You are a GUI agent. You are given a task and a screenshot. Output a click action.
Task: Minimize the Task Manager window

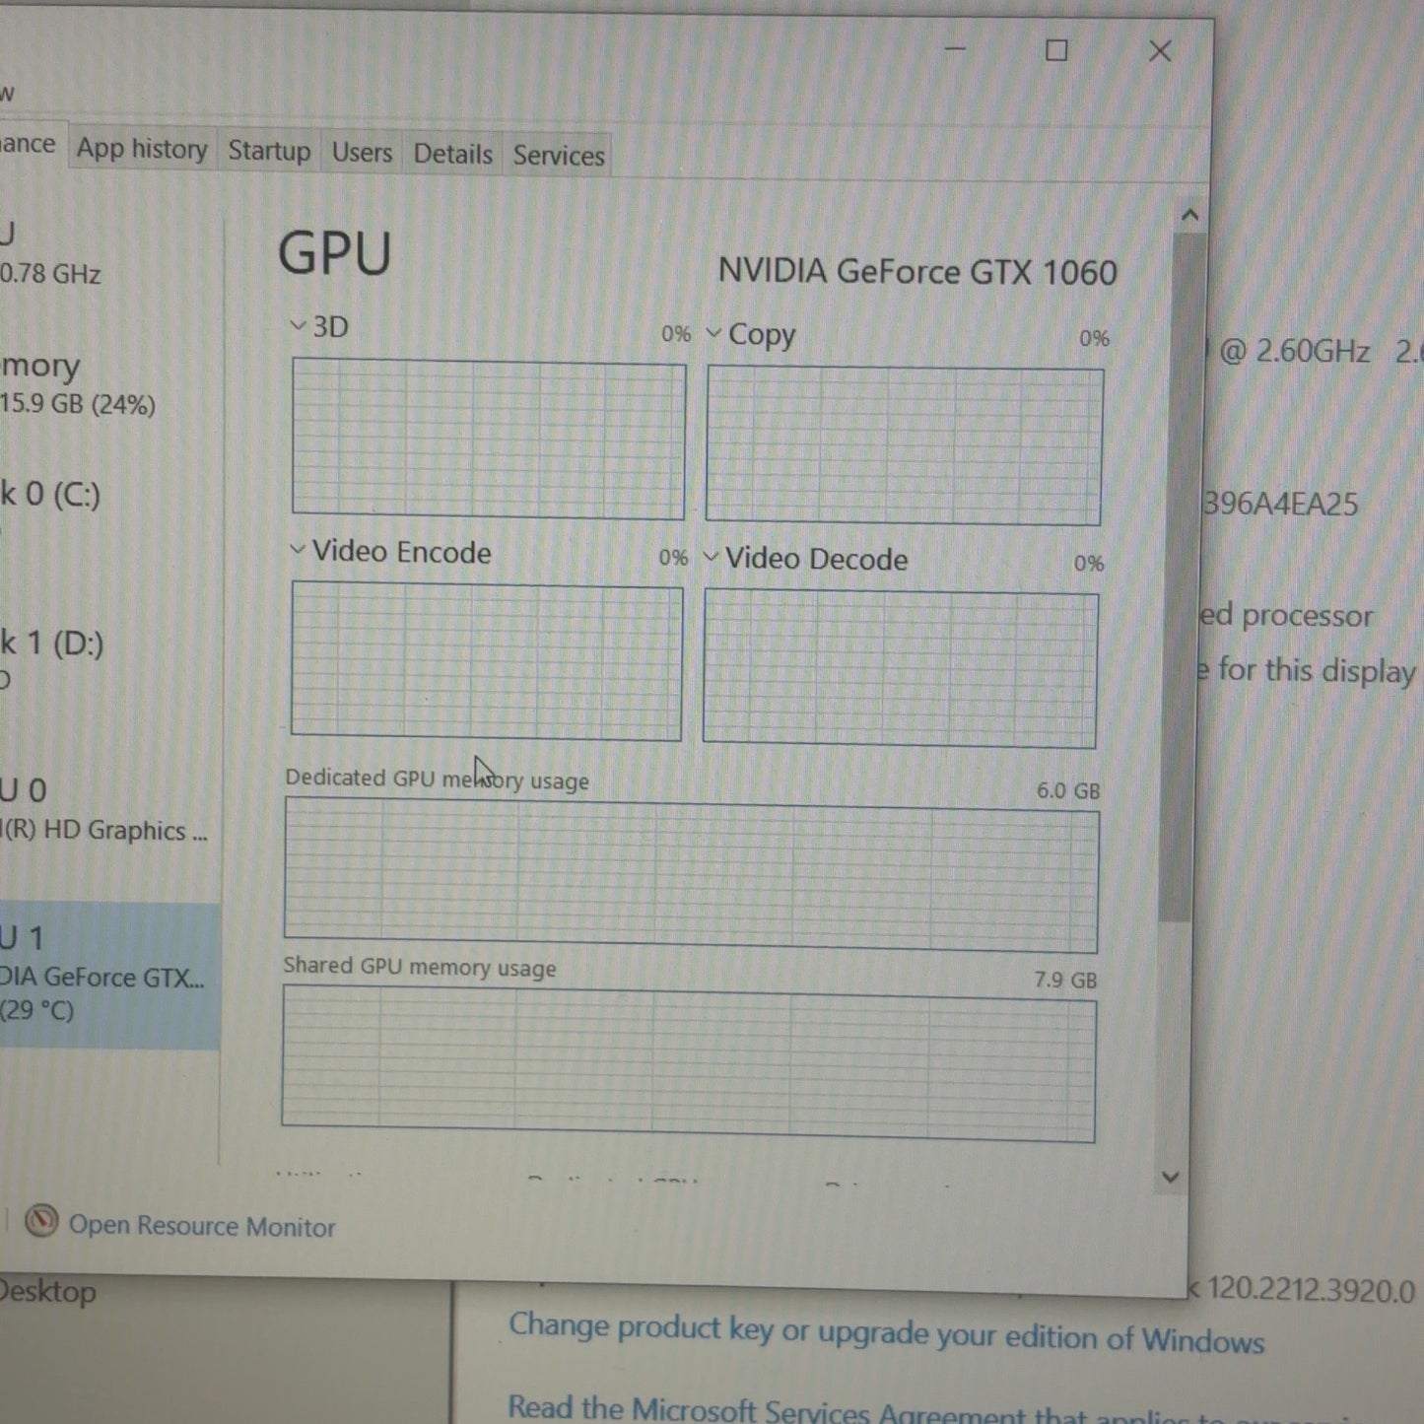click(x=955, y=48)
